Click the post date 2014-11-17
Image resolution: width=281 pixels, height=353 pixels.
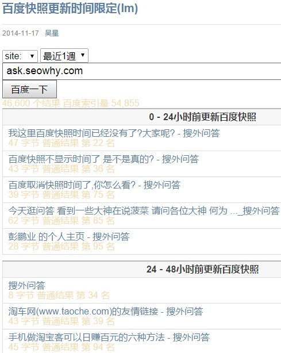coord(21,33)
